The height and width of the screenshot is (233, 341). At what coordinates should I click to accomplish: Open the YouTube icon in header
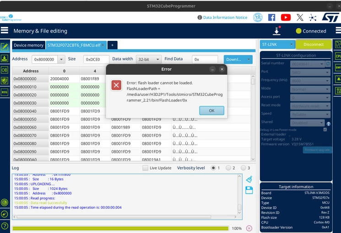click(286, 17)
